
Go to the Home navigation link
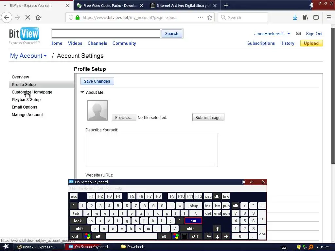click(x=56, y=43)
